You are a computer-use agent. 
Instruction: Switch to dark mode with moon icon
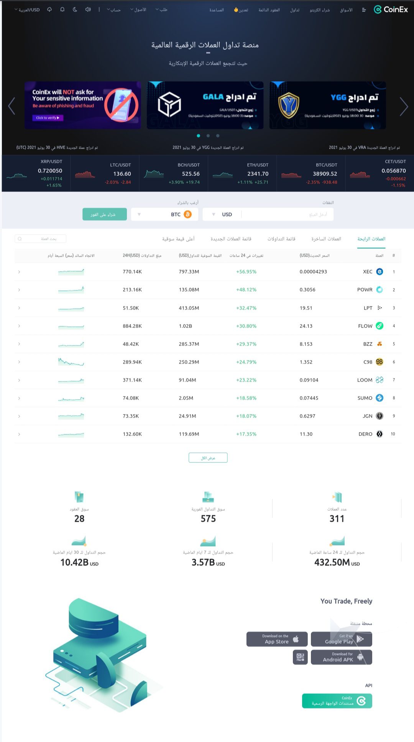(75, 10)
